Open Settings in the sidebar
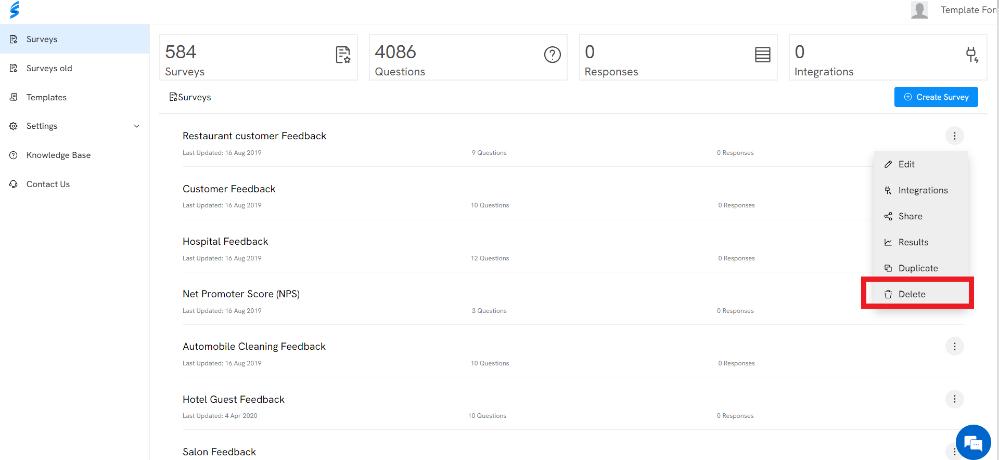Image resolution: width=999 pixels, height=460 pixels. pos(74,126)
